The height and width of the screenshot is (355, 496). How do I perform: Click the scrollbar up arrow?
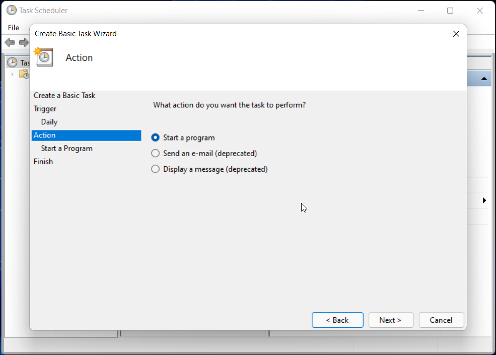point(484,79)
